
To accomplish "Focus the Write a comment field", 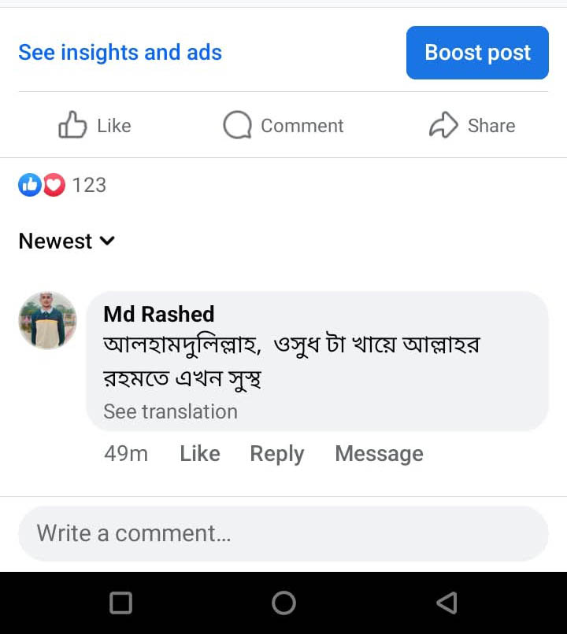I will 283,533.
